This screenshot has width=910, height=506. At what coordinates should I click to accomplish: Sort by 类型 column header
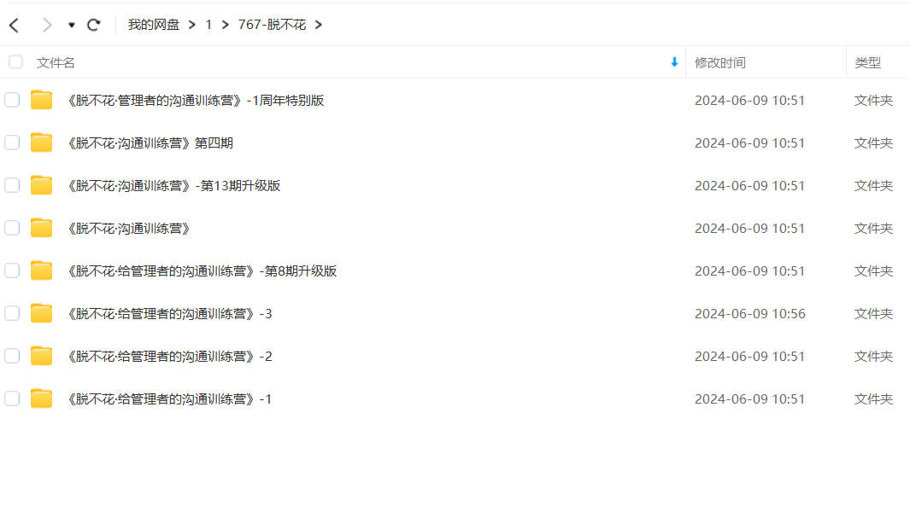(867, 62)
